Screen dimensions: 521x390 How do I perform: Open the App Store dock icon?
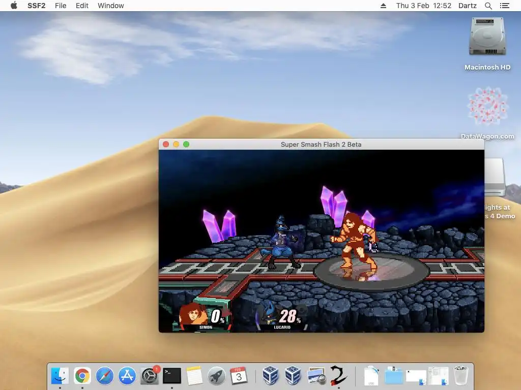click(x=127, y=376)
